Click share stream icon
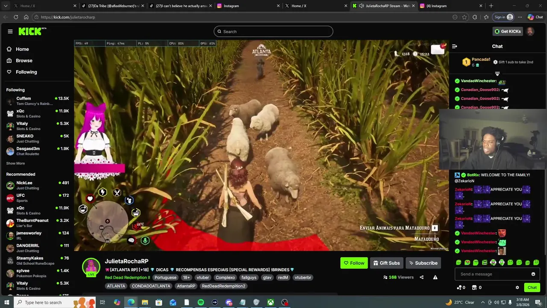The image size is (547, 308). 421,277
